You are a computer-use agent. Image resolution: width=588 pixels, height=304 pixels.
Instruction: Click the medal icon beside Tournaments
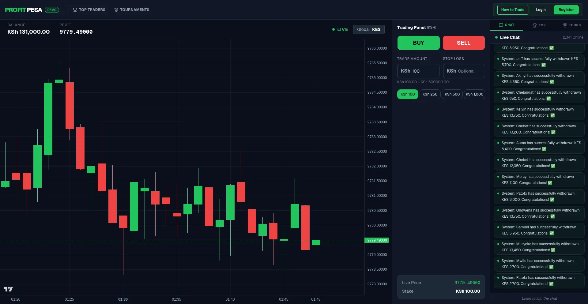point(116,10)
